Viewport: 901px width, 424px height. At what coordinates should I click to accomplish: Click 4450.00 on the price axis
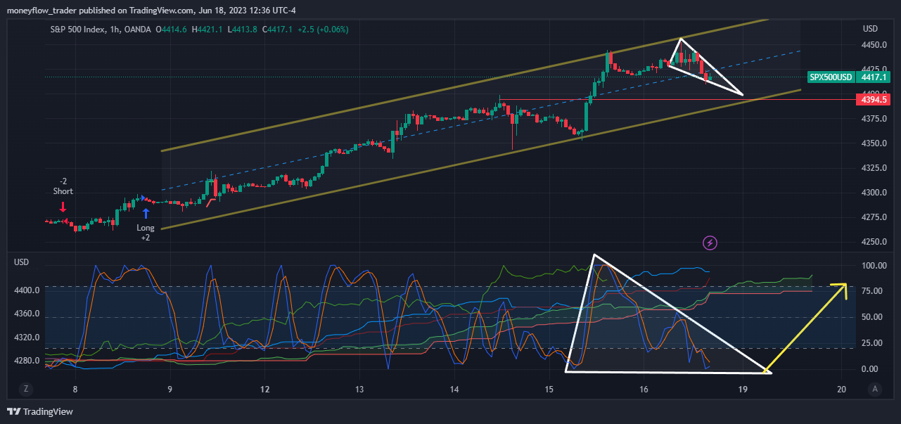click(874, 45)
